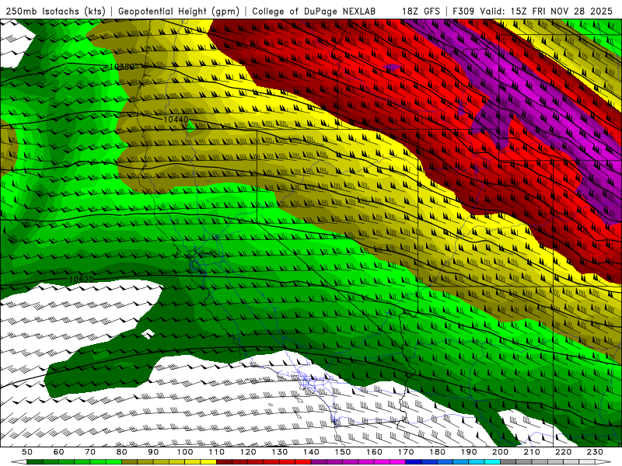The height and width of the screenshot is (466, 622).
Task: Click the 10380 height contour label
Action: pos(121,67)
